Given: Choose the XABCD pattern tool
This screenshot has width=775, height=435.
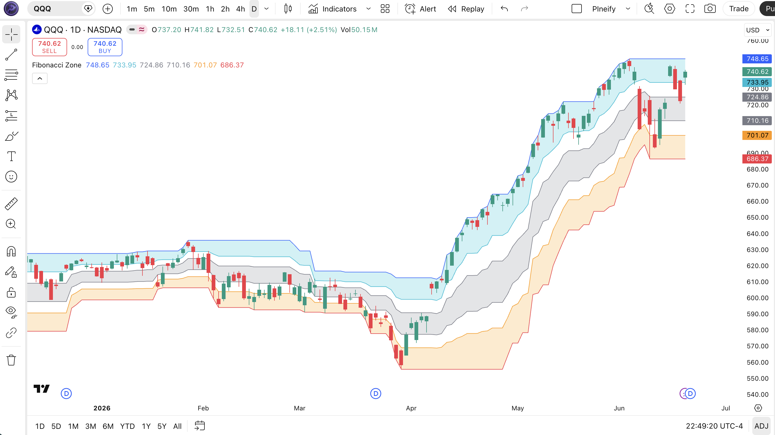Looking at the screenshot, I should [11, 95].
